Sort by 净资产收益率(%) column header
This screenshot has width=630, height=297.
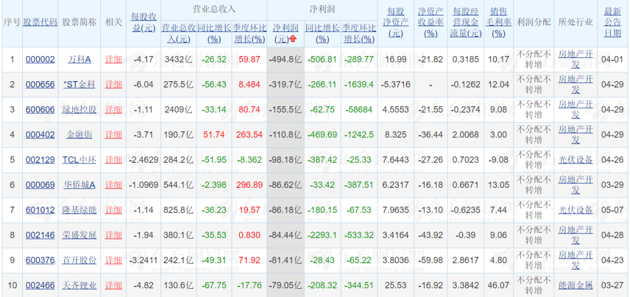click(x=430, y=22)
